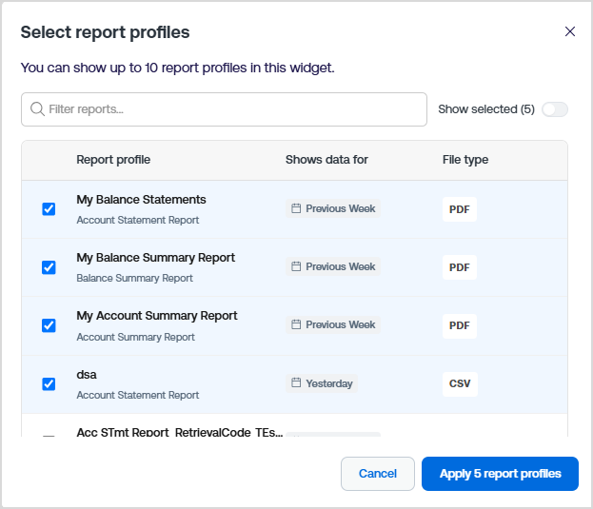
Task: Click PDF badge for My Balance Summary Report
Action: (x=460, y=267)
